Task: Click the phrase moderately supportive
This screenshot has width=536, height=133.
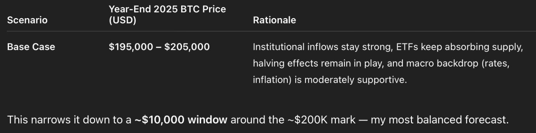Action: coord(355,80)
